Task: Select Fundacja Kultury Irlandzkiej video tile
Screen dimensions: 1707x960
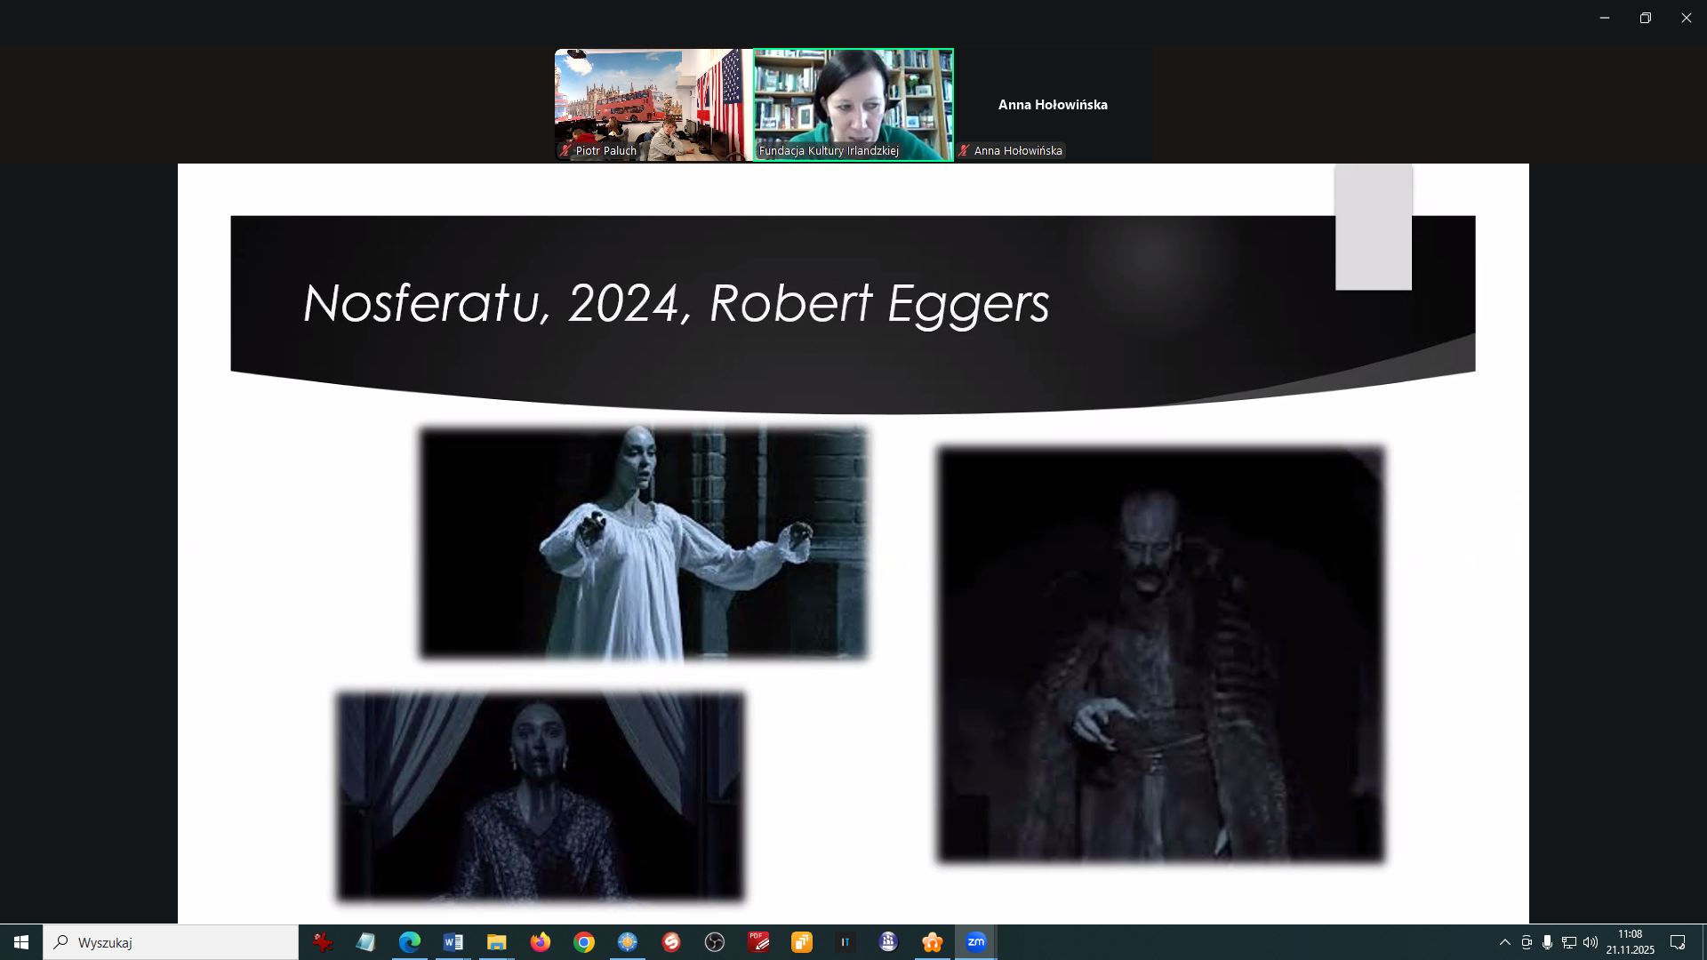Action: [853, 104]
